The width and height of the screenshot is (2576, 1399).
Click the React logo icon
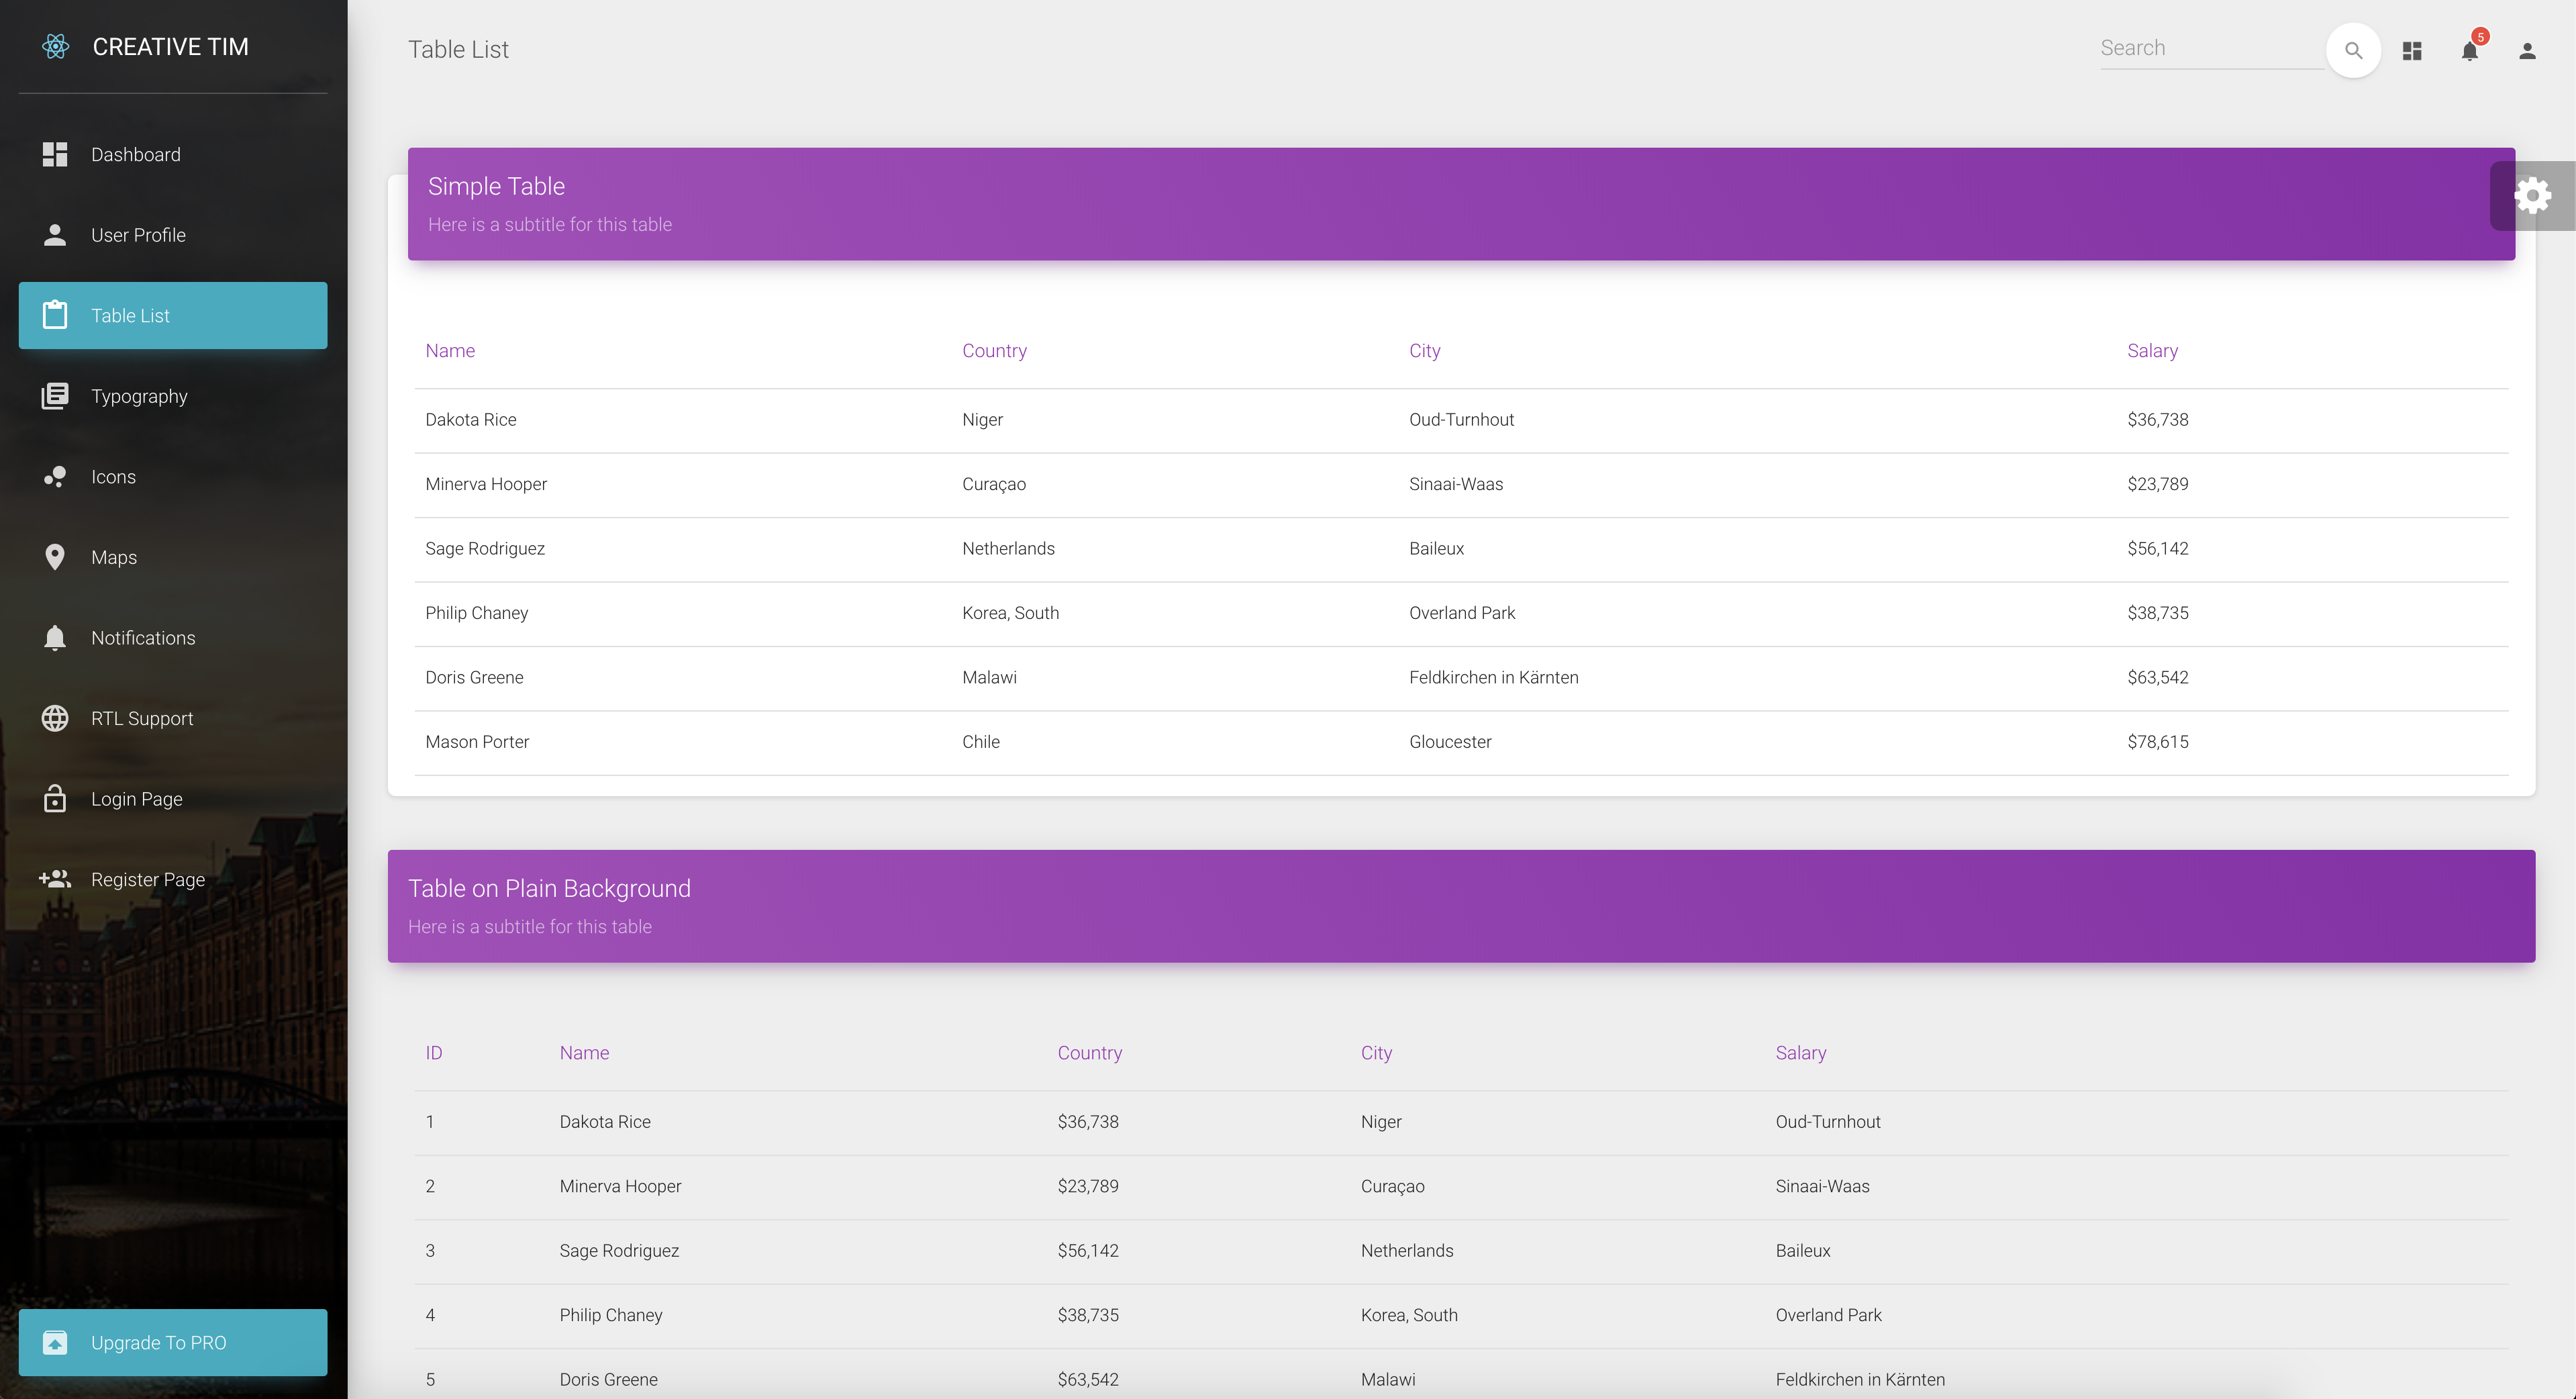point(56,46)
